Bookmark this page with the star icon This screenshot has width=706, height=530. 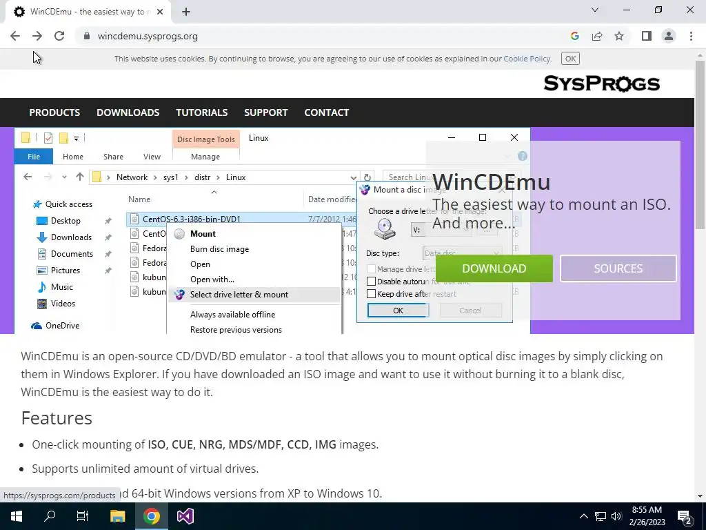tap(619, 36)
